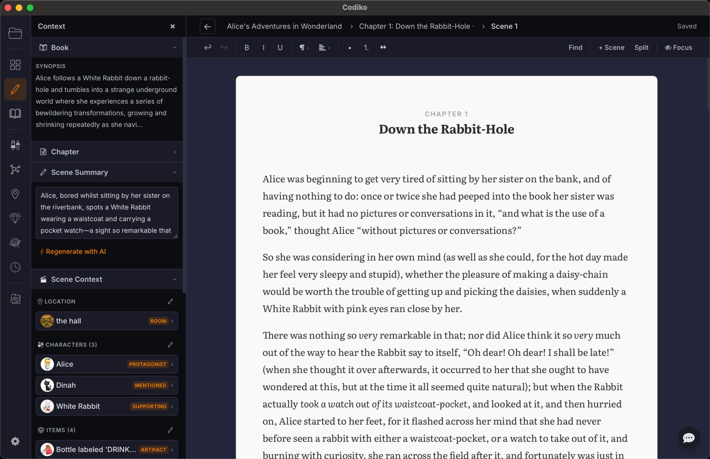Open the open-book reader icon in sidebar
710x459 pixels.
(15, 113)
